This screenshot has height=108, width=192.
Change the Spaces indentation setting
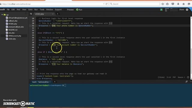pyautogui.click(x=181, y=77)
